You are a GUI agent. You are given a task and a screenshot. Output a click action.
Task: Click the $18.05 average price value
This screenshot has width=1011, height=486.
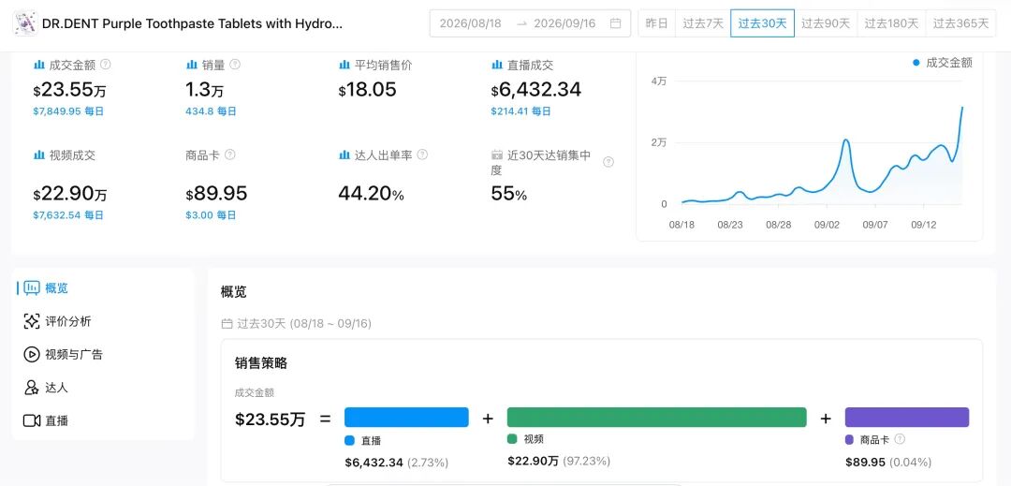pyautogui.click(x=368, y=90)
